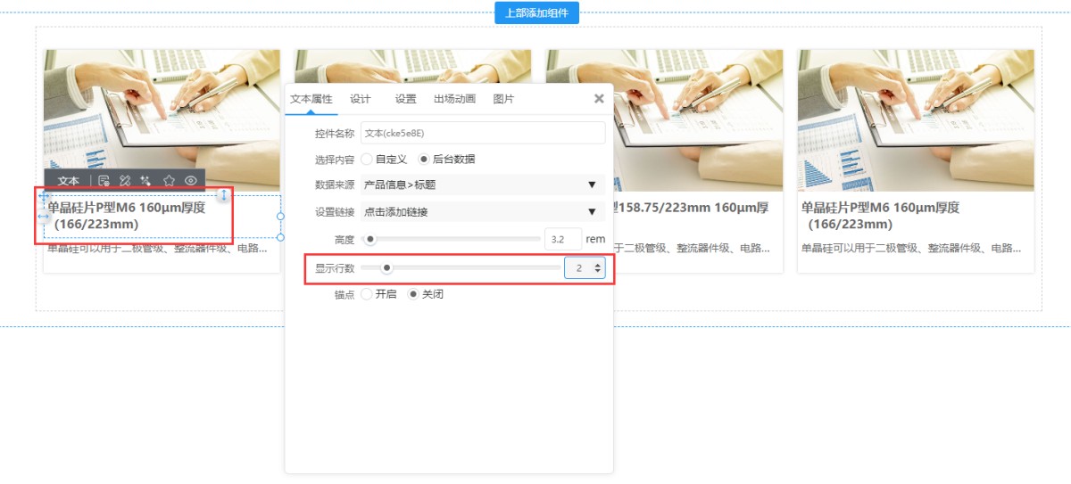Click the third card title ending 158.75/223mm 160μm厚
The width and height of the screenshot is (1071, 484).
click(692, 208)
